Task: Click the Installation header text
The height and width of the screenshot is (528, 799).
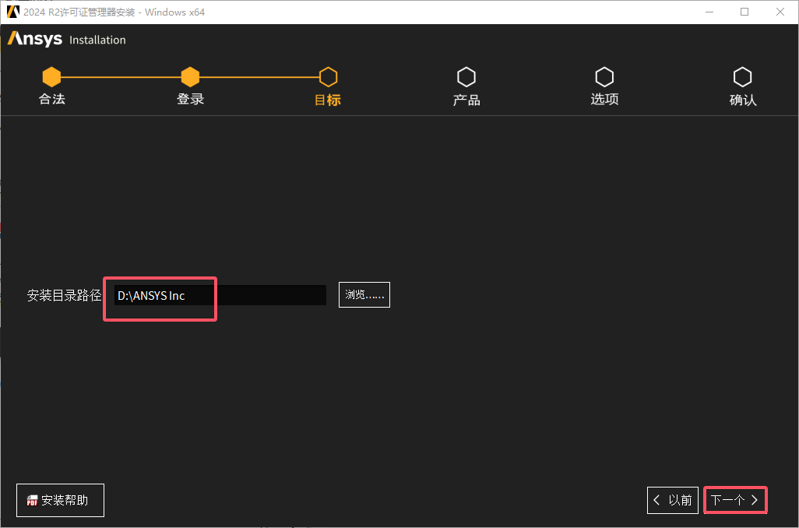Action: (x=97, y=40)
